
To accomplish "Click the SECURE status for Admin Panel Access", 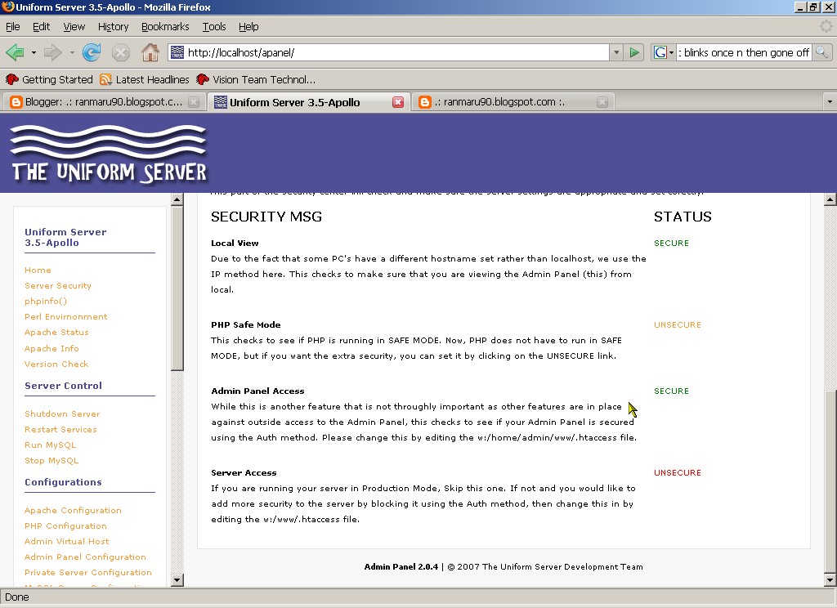I will (671, 391).
